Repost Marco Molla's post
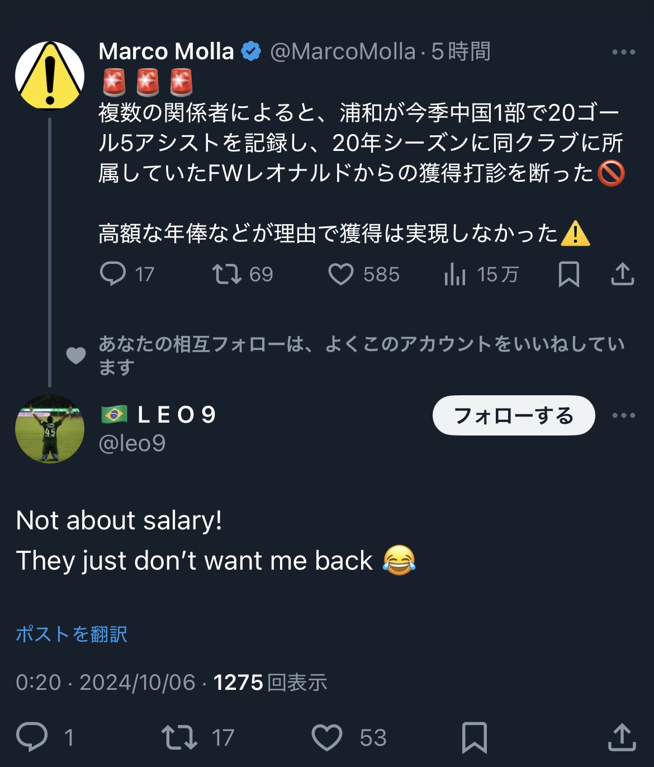The image size is (654, 767). [x=226, y=274]
